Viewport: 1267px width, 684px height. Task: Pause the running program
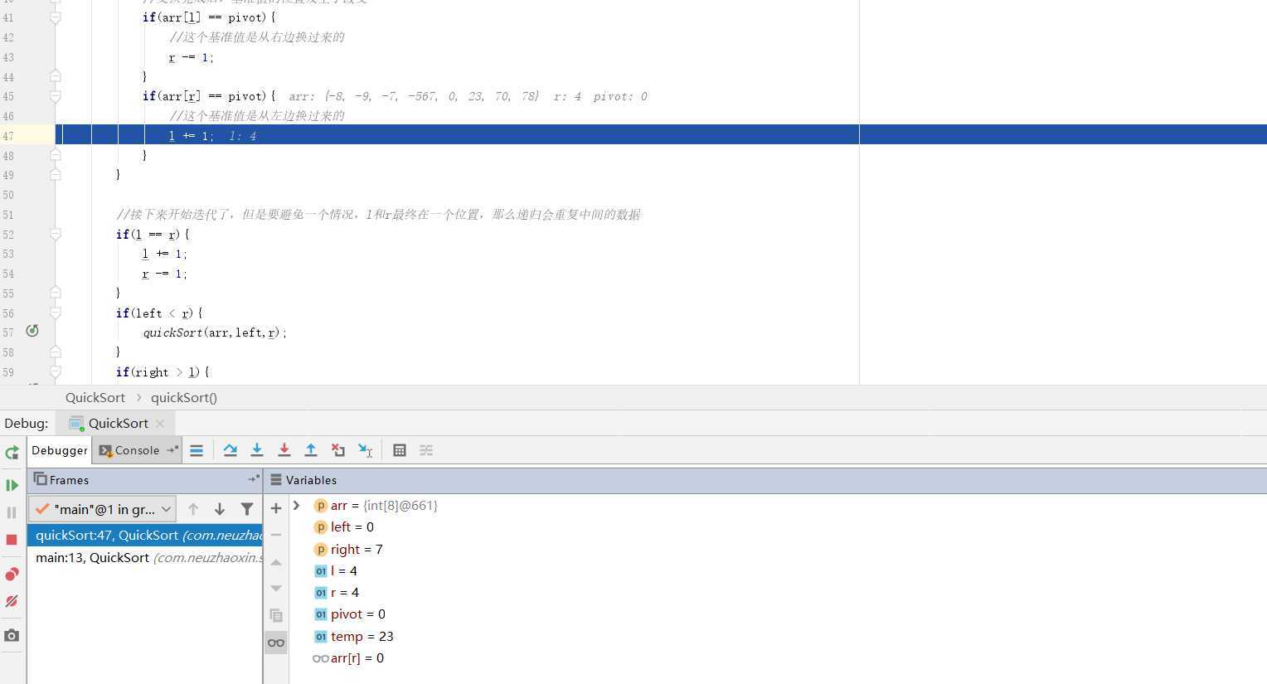pos(12,512)
